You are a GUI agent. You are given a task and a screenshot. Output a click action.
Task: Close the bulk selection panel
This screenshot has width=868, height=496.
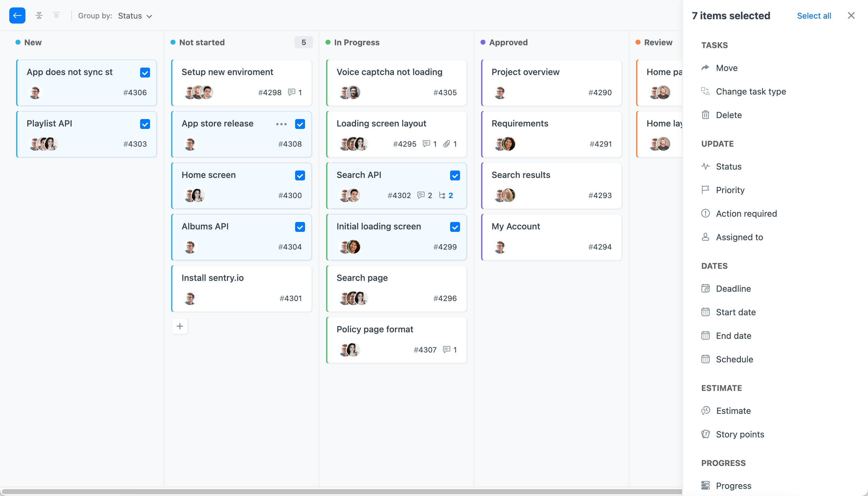coord(851,16)
